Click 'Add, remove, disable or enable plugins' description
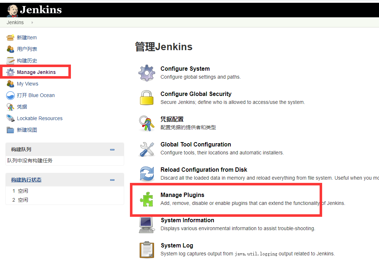Image resolution: width=379 pixels, height=259 pixels. pyautogui.click(x=253, y=203)
